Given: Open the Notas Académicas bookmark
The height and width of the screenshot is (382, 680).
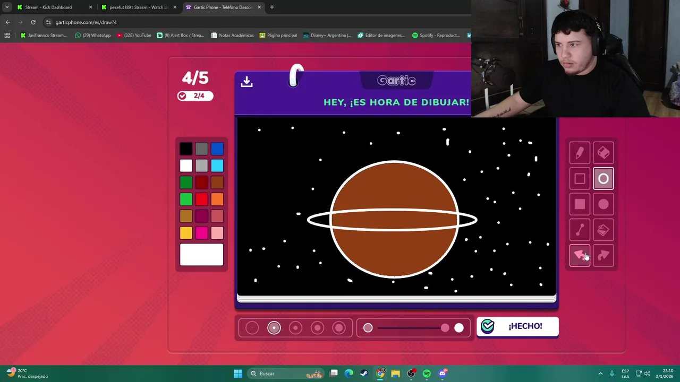Looking at the screenshot, I should coord(232,36).
